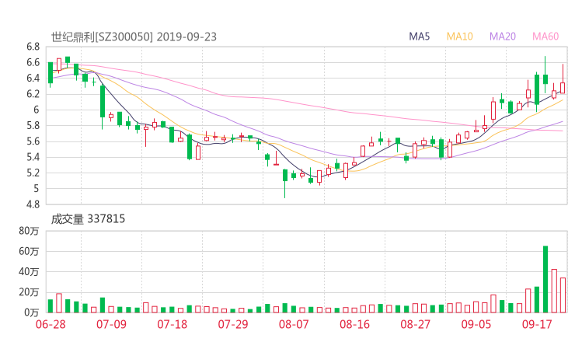The width and height of the screenshot is (575, 342).
Task: Click the chart title 世纪鼎利[SZ300050]
Action: tap(102, 37)
